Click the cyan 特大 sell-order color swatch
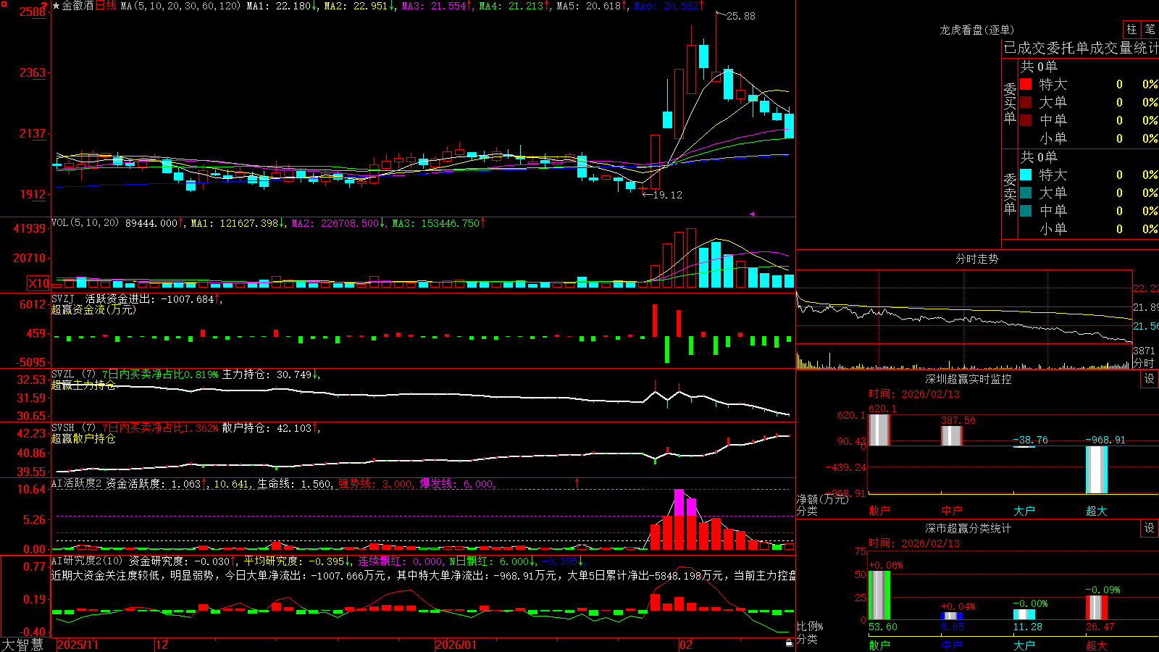This screenshot has width=1159, height=652. pos(1026,175)
